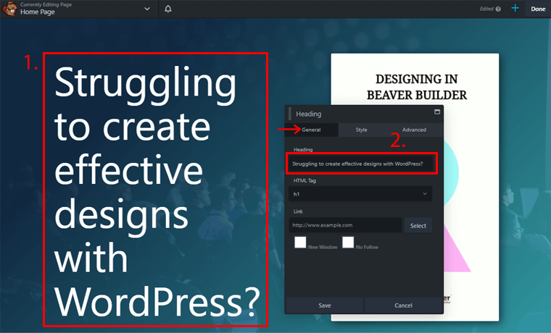Switch to the General tab
The width and height of the screenshot is (551, 333).
[x=311, y=130]
